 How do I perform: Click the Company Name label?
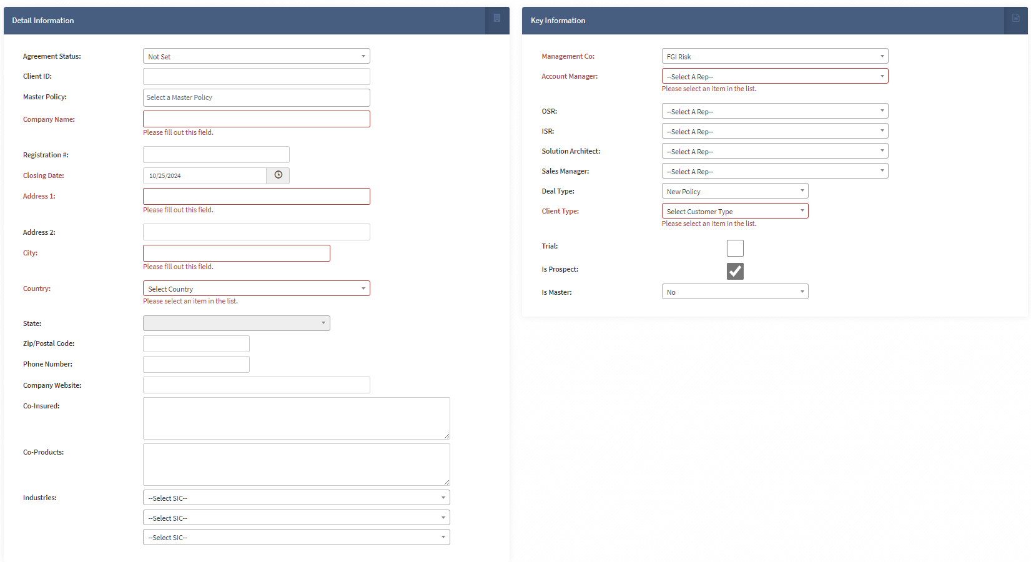49,119
